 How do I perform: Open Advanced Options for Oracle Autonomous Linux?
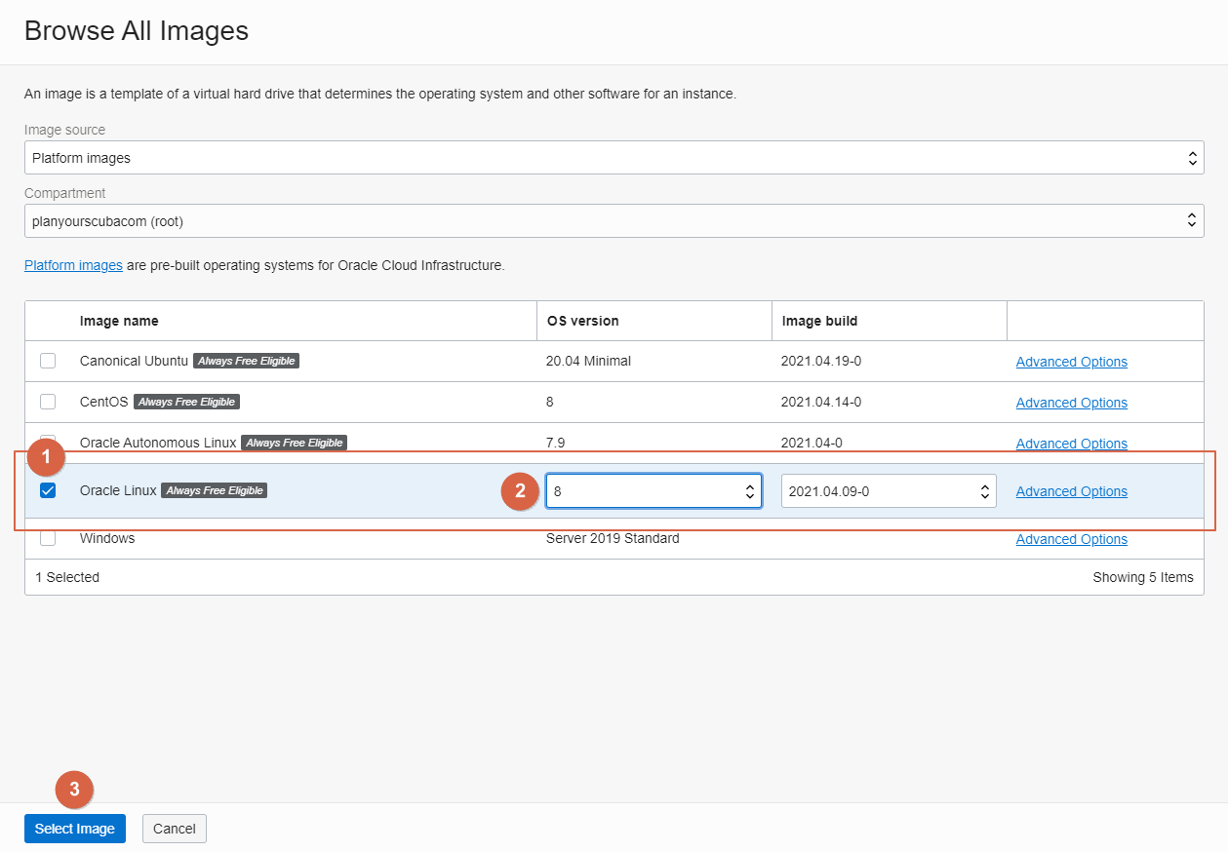click(1071, 444)
